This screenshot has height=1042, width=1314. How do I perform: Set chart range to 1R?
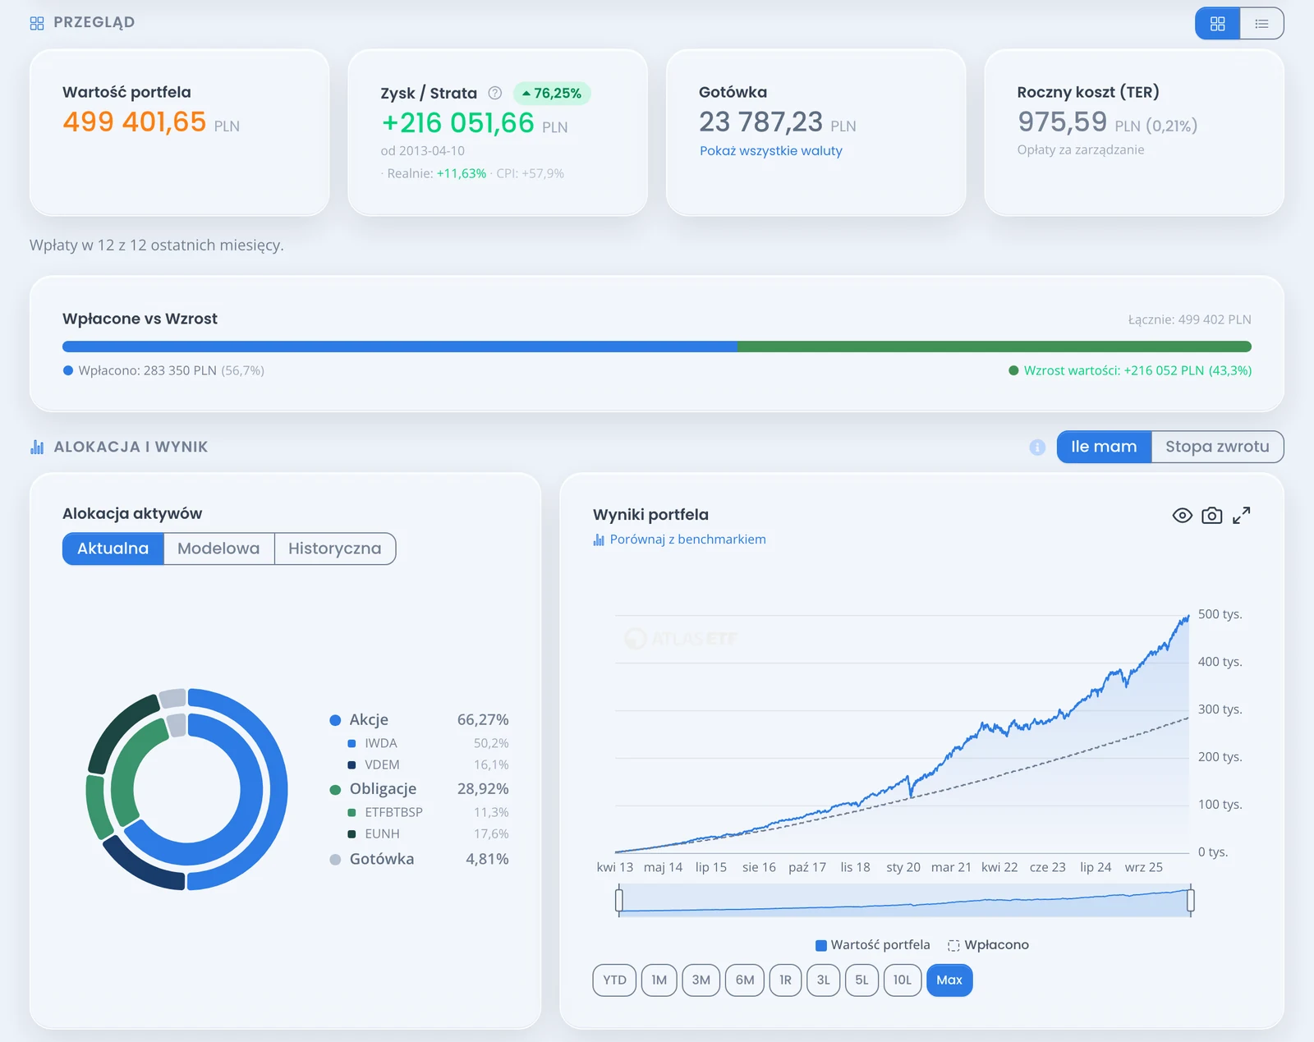tap(785, 980)
